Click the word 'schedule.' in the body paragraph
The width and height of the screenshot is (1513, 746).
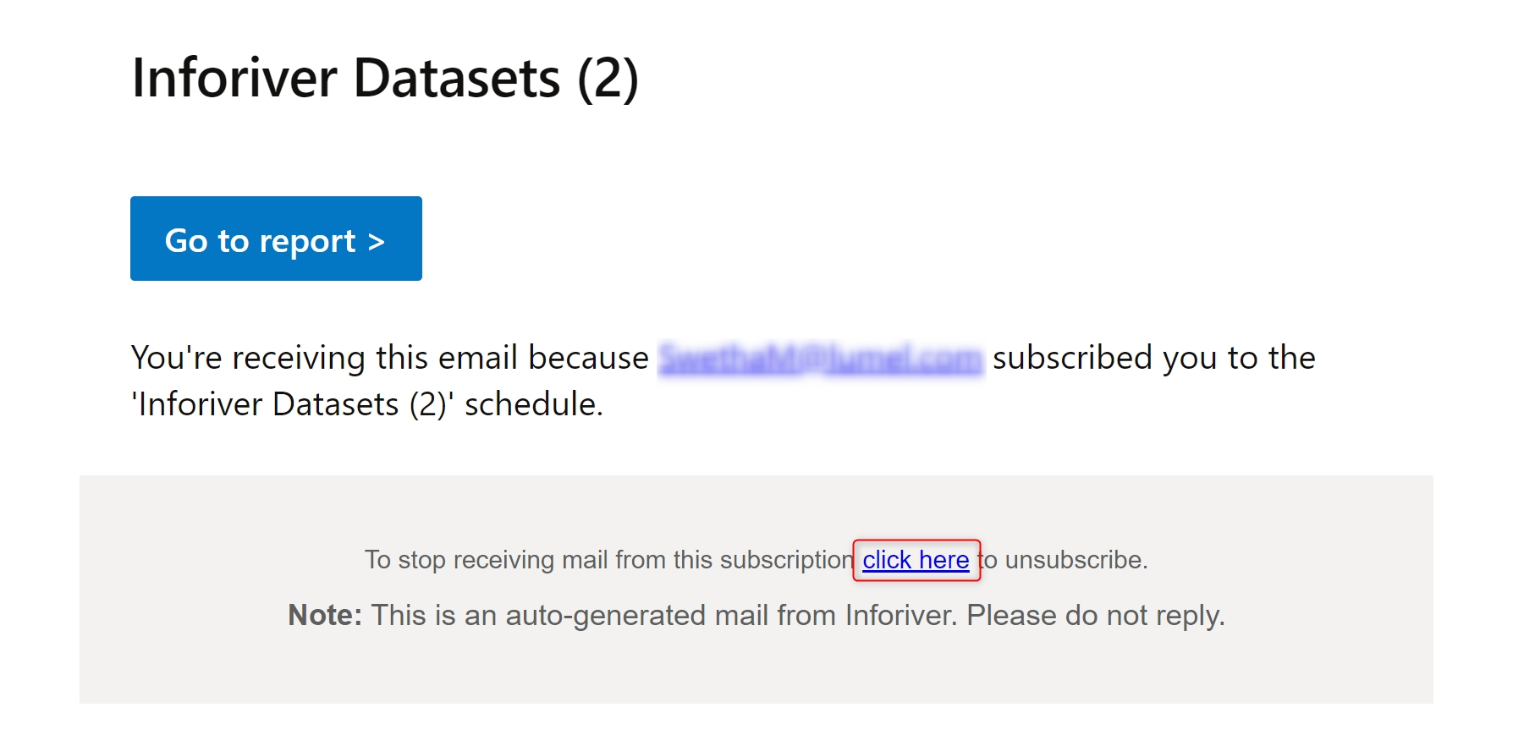click(x=533, y=404)
